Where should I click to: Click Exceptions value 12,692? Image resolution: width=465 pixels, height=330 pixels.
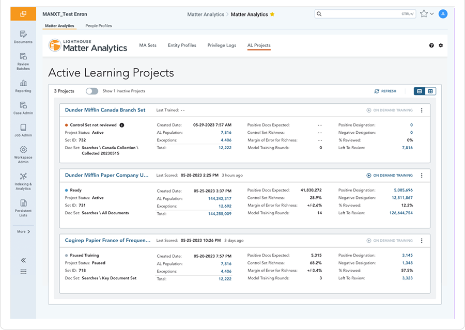click(225, 207)
